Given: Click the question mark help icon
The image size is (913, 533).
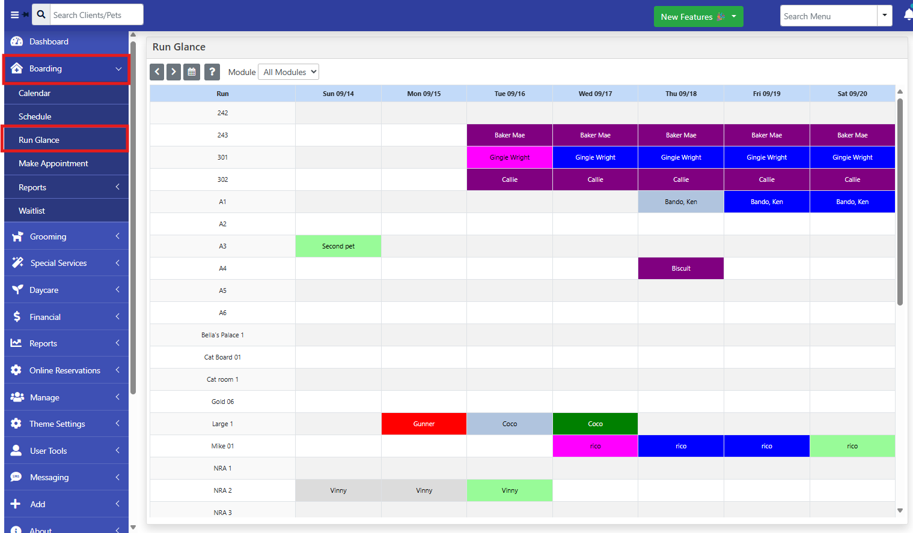Looking at the screenshot, I should coord(212,72).
